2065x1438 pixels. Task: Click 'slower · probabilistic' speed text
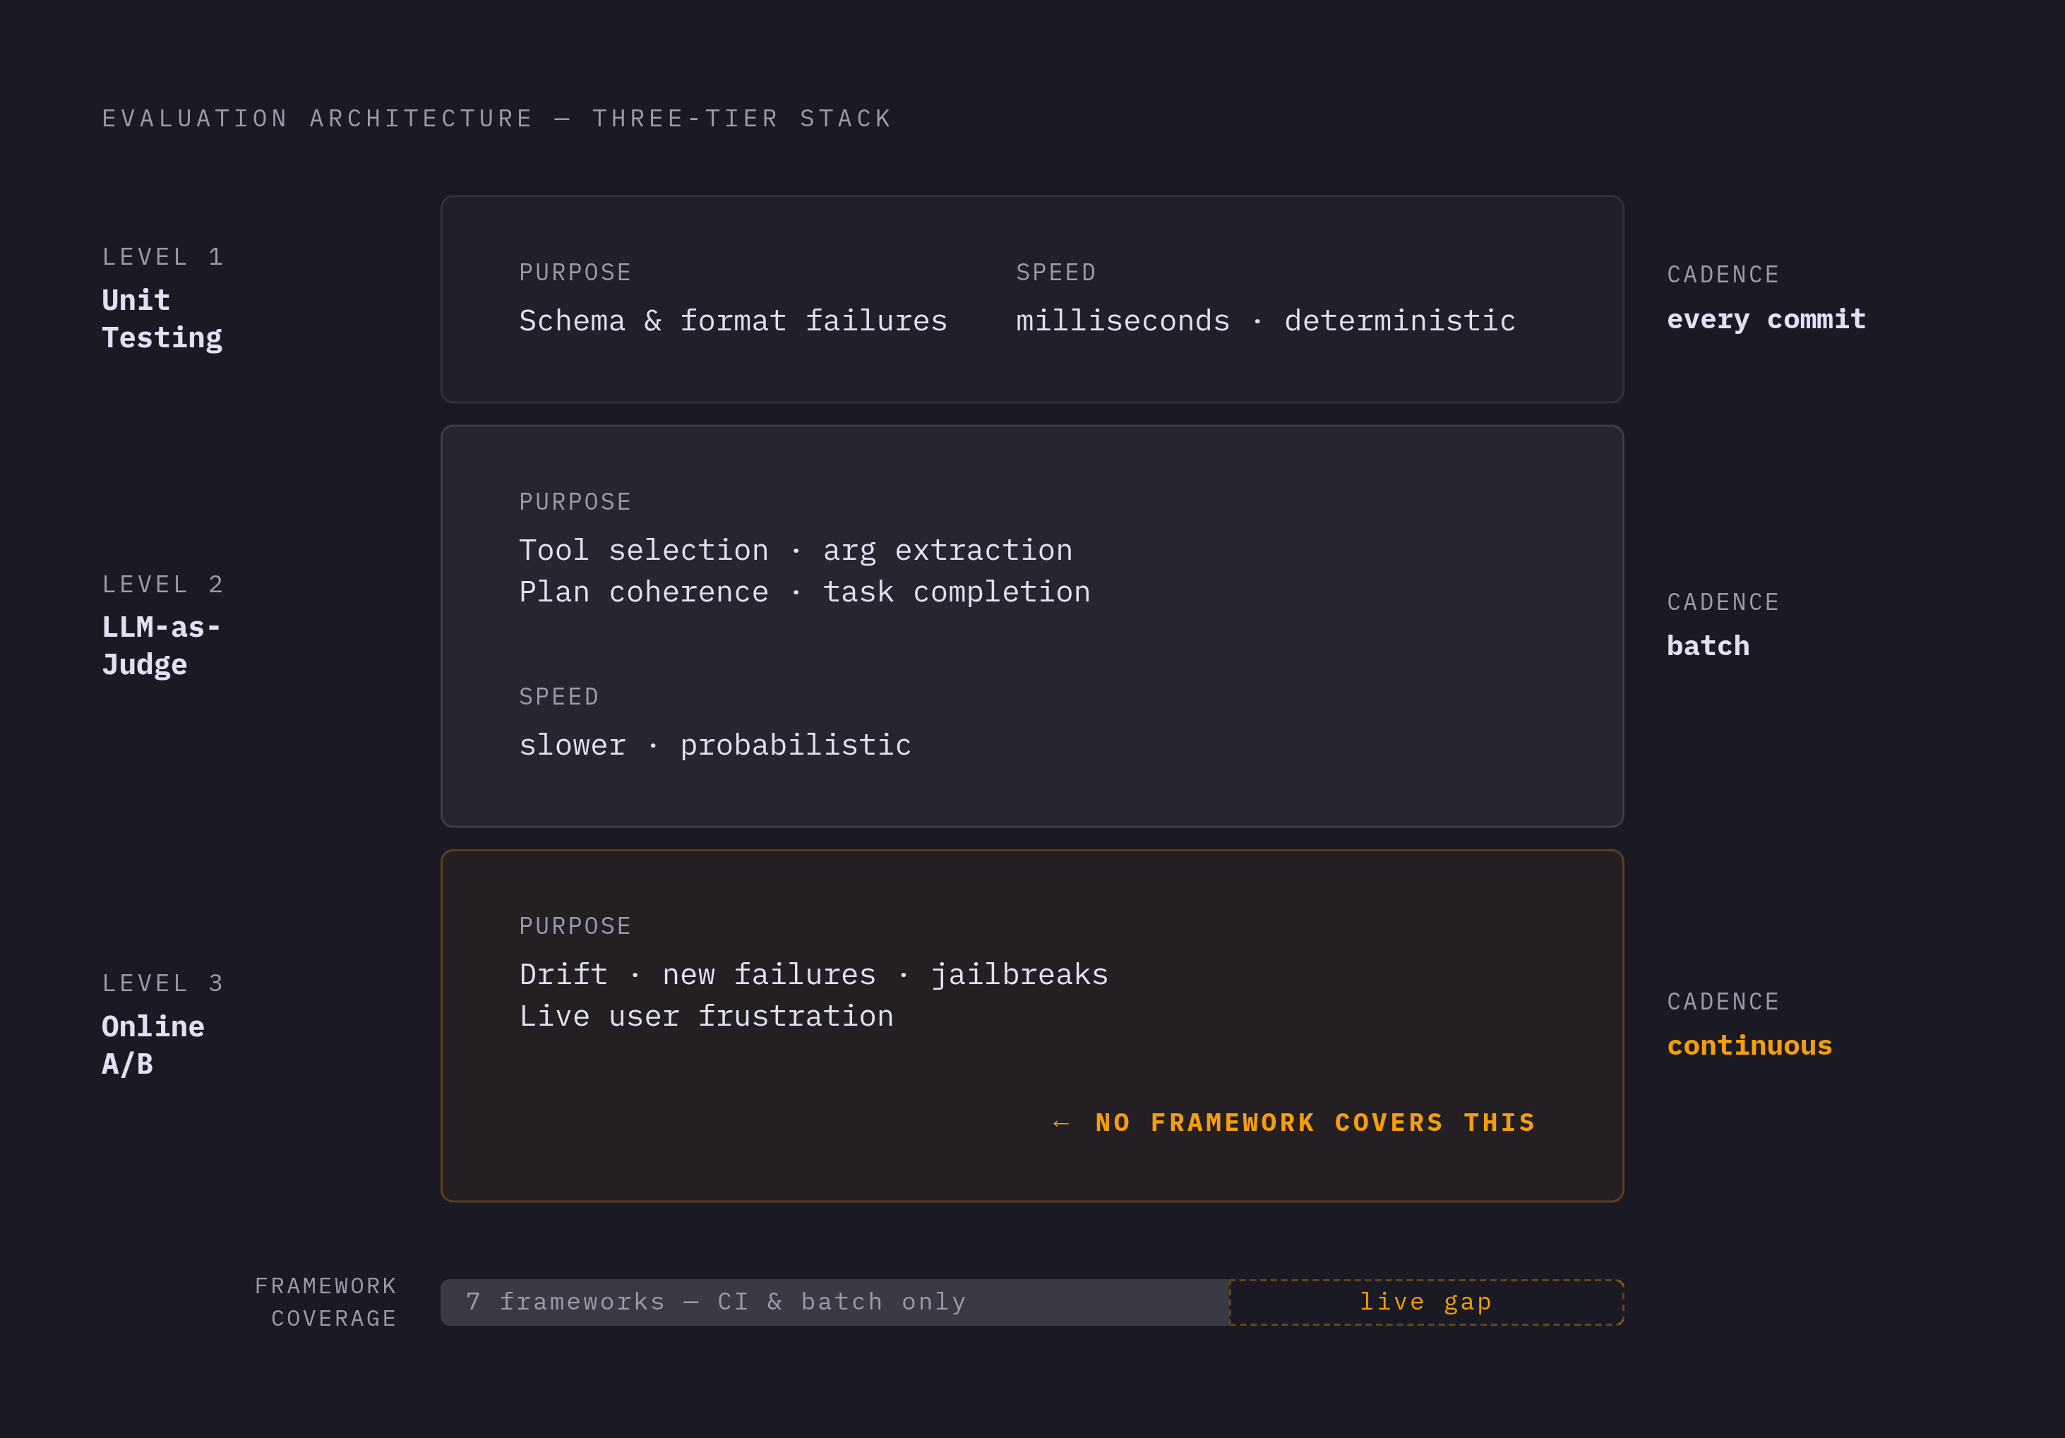[x=715, y=745]
